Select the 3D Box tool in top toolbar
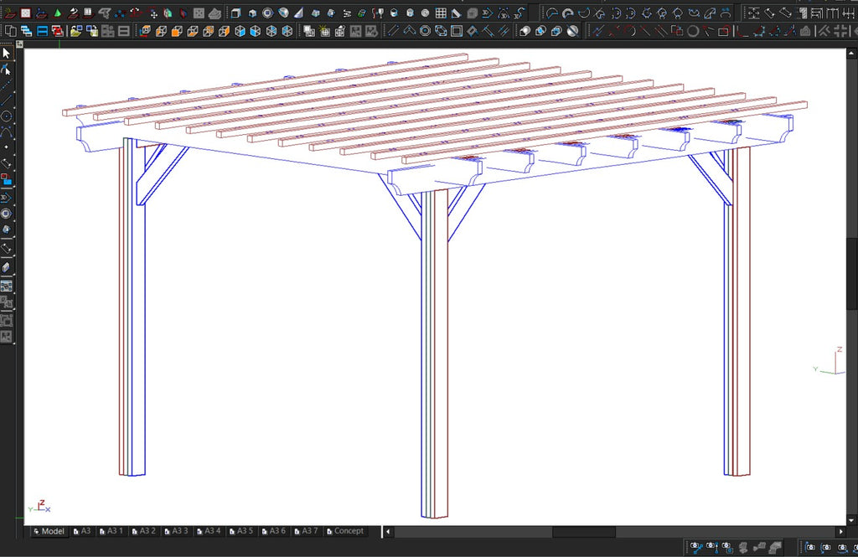858x557 pixels. [x=235, y=13]
